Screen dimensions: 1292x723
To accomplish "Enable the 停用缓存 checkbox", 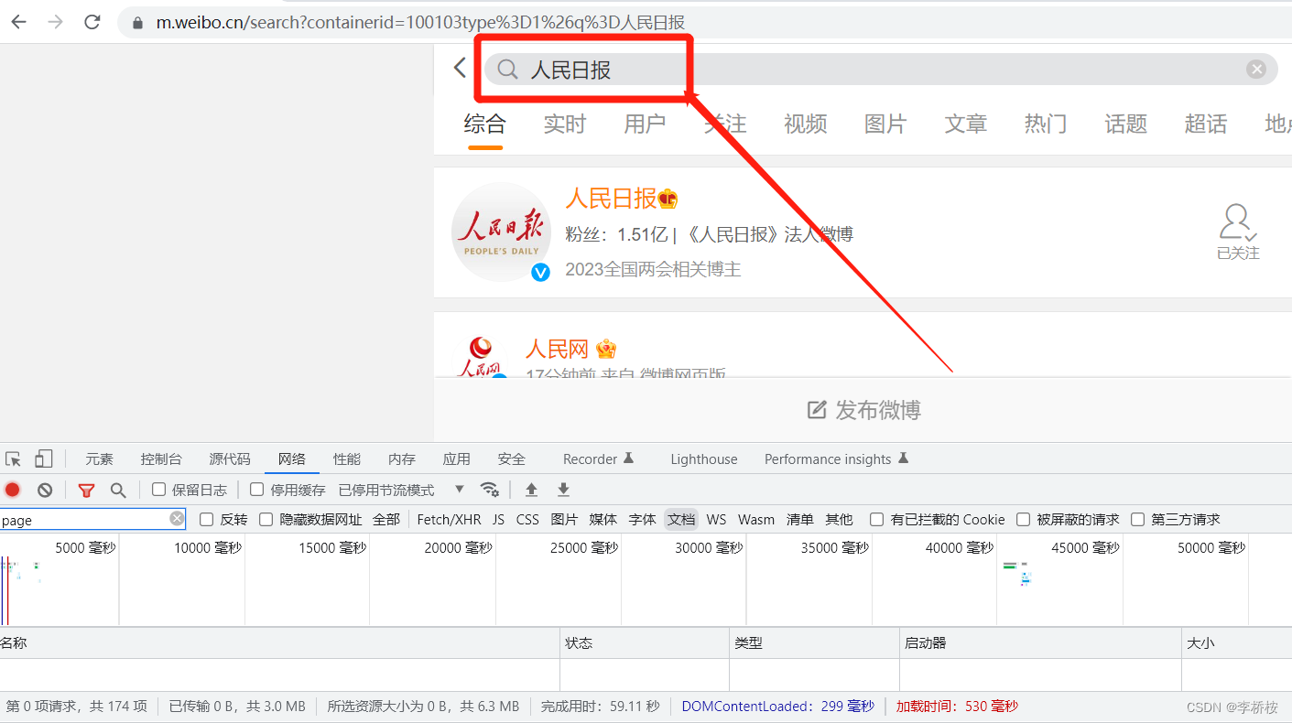I will click(257, 490).
